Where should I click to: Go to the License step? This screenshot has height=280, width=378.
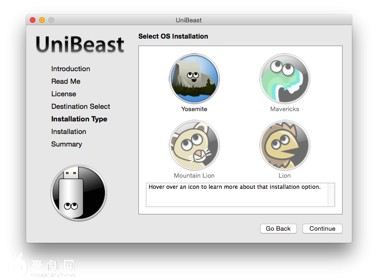63,94
